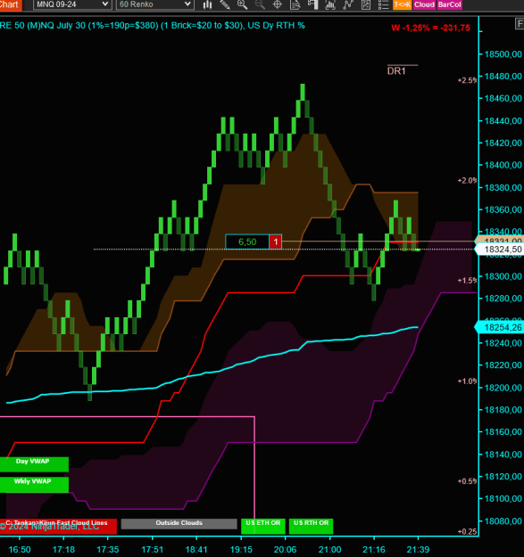Open the properties list icon
Viewport: 524px width, 557px height.
tap(383, 4)
